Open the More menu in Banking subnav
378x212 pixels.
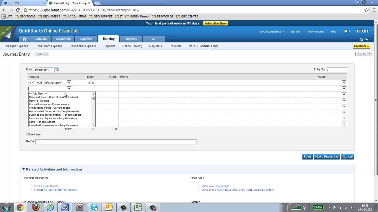(193, 46)
